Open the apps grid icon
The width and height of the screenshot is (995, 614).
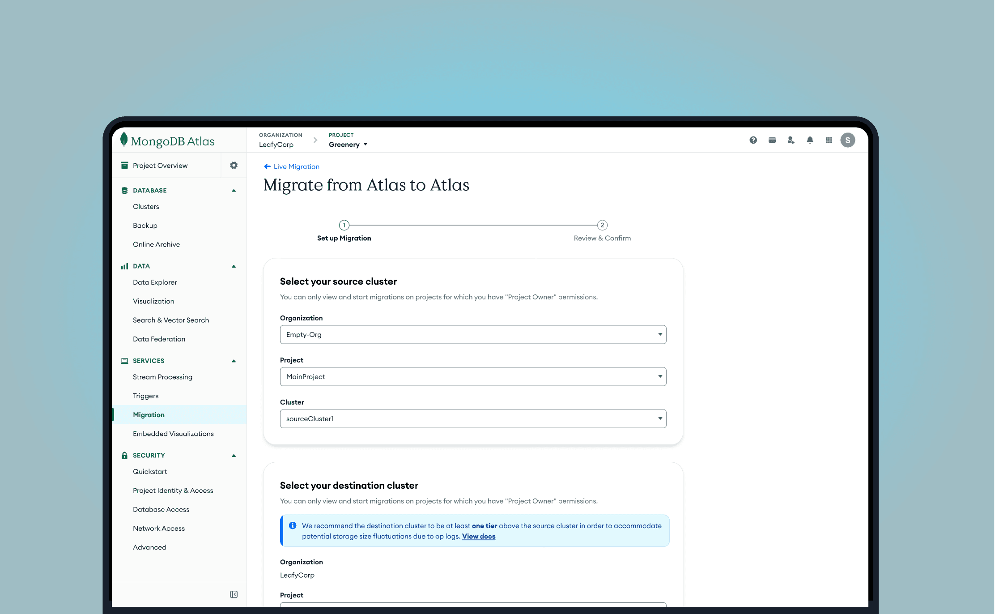(829, 140)
